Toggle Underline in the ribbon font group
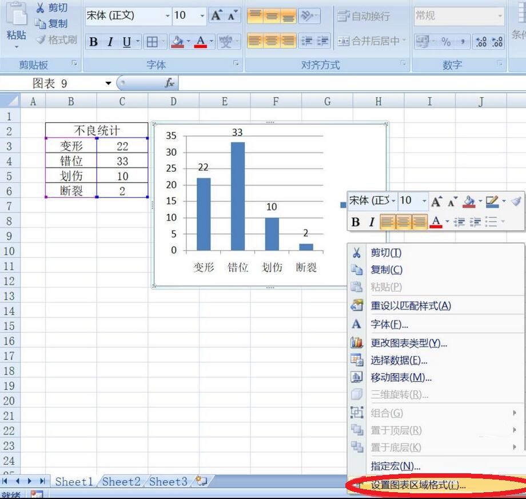Screen dimensions: 526x499 point(126,42)
